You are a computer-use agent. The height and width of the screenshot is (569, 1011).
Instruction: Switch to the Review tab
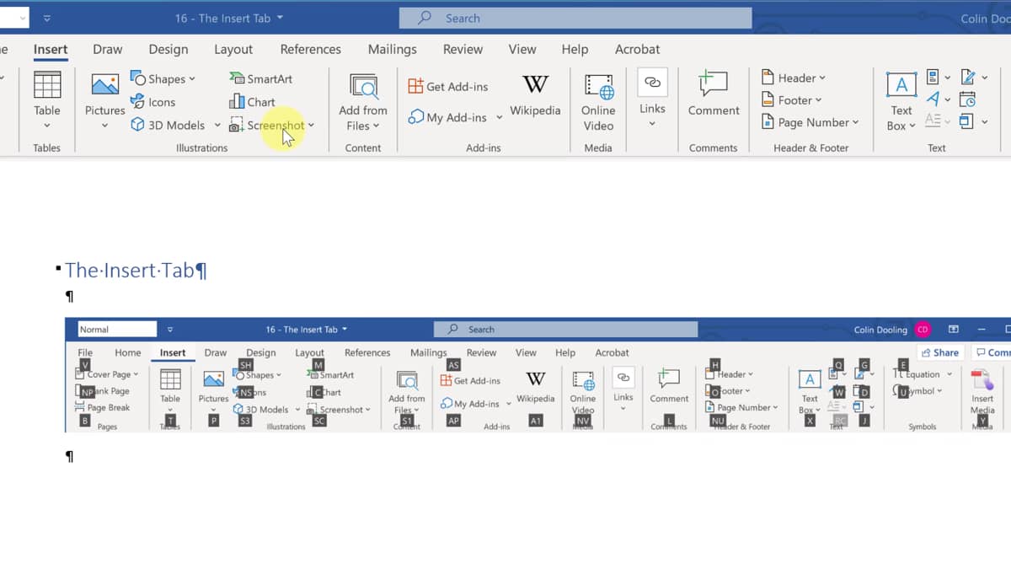[x=463, y=49]
